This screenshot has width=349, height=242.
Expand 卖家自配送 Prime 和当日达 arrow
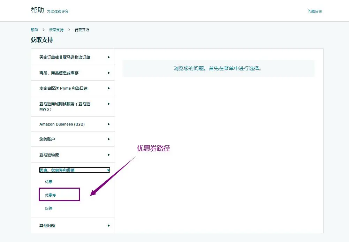coord(109,88)
